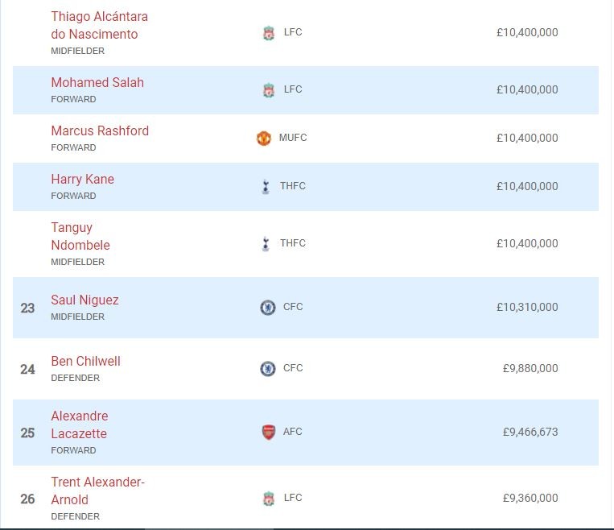Click Liverpool crest beside Thiago Alcántara

[x=269, y=33]
